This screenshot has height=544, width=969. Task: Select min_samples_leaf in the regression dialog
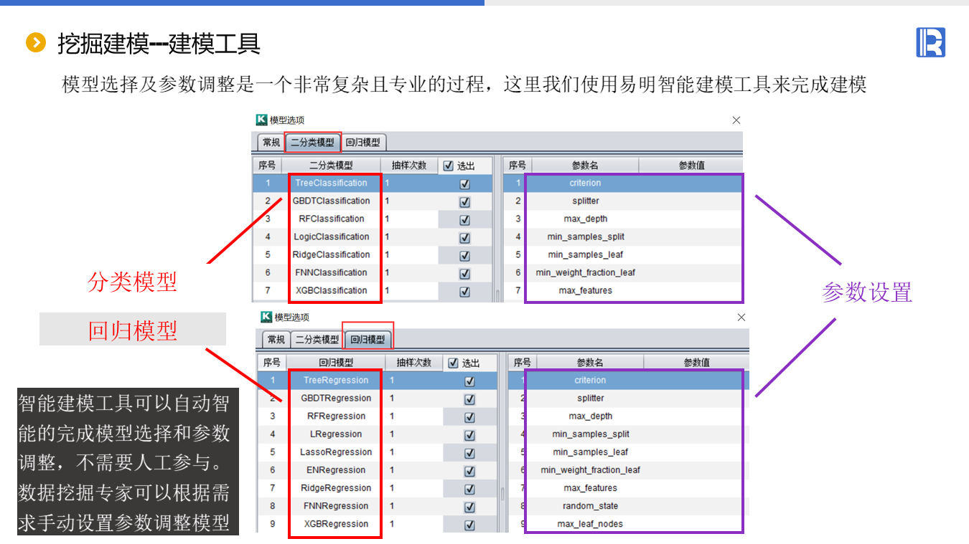click(590, 452)
